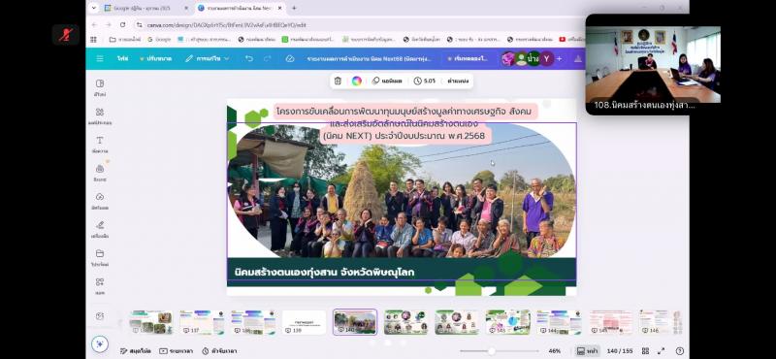Open grid view of all pages
Image resolution: width=776 pixels, height=359 pixels.
coord(645,350)
